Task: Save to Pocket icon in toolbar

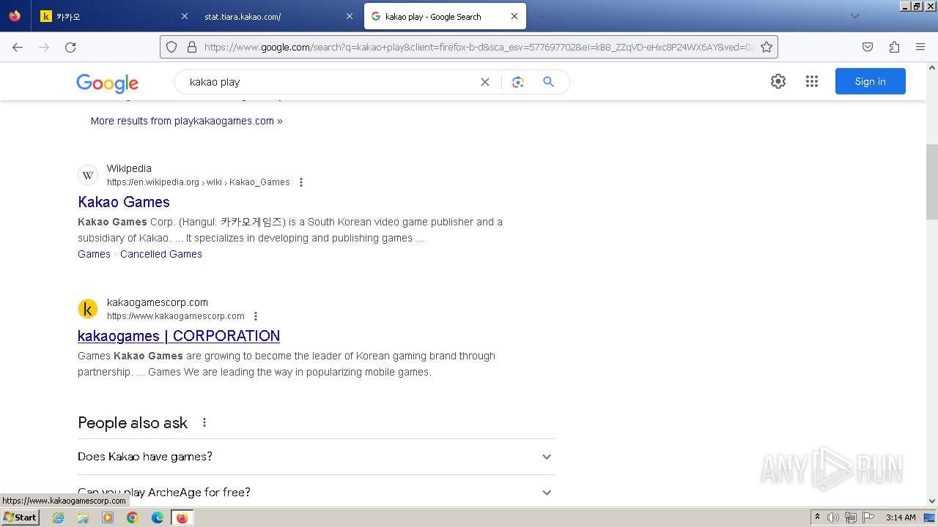Action: tap(868, 47)
